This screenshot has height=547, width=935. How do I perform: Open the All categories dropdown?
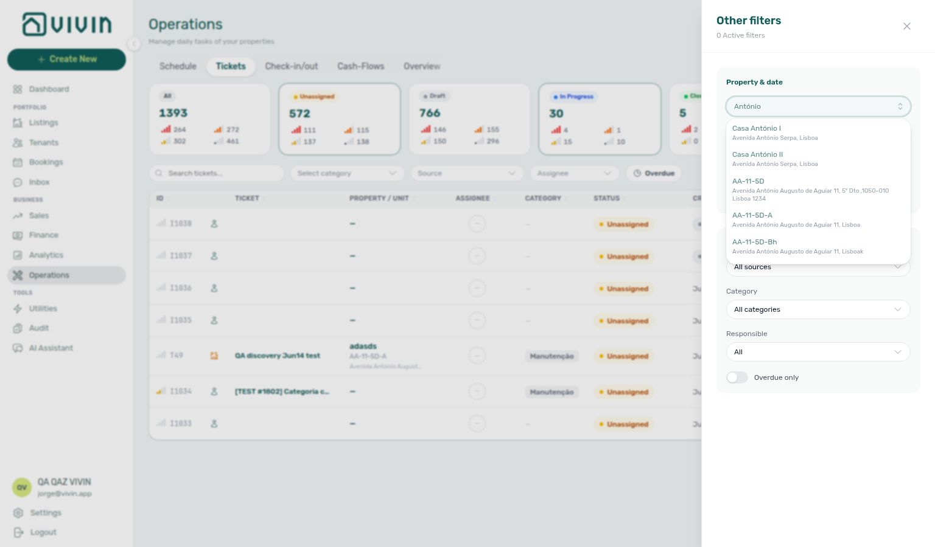pos(818,309)
